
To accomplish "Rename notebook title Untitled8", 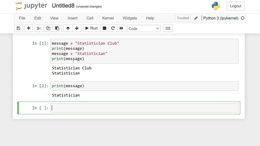I will coord(63,6).
